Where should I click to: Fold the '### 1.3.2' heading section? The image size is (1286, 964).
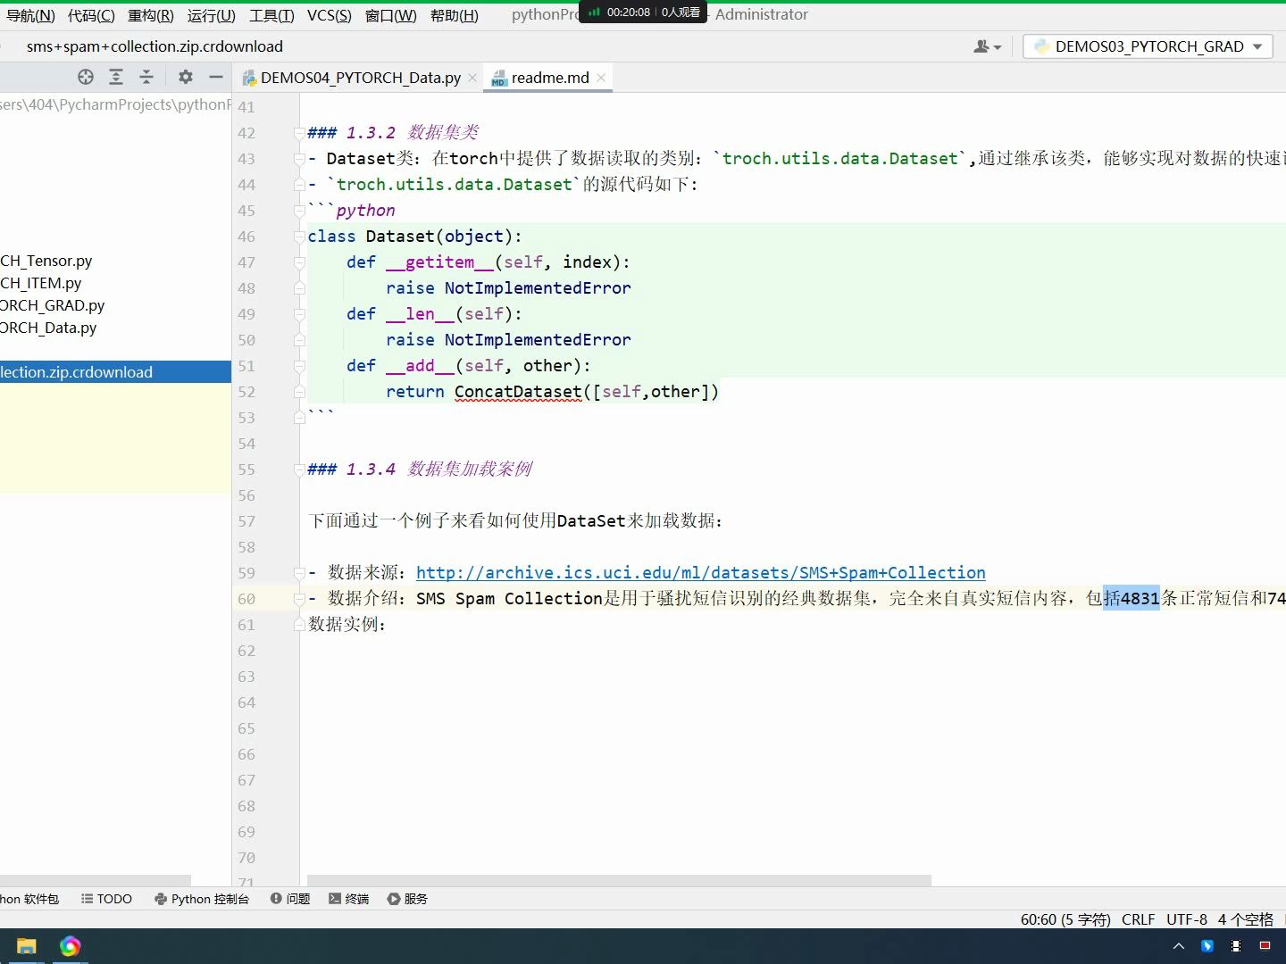pos(300,133)
